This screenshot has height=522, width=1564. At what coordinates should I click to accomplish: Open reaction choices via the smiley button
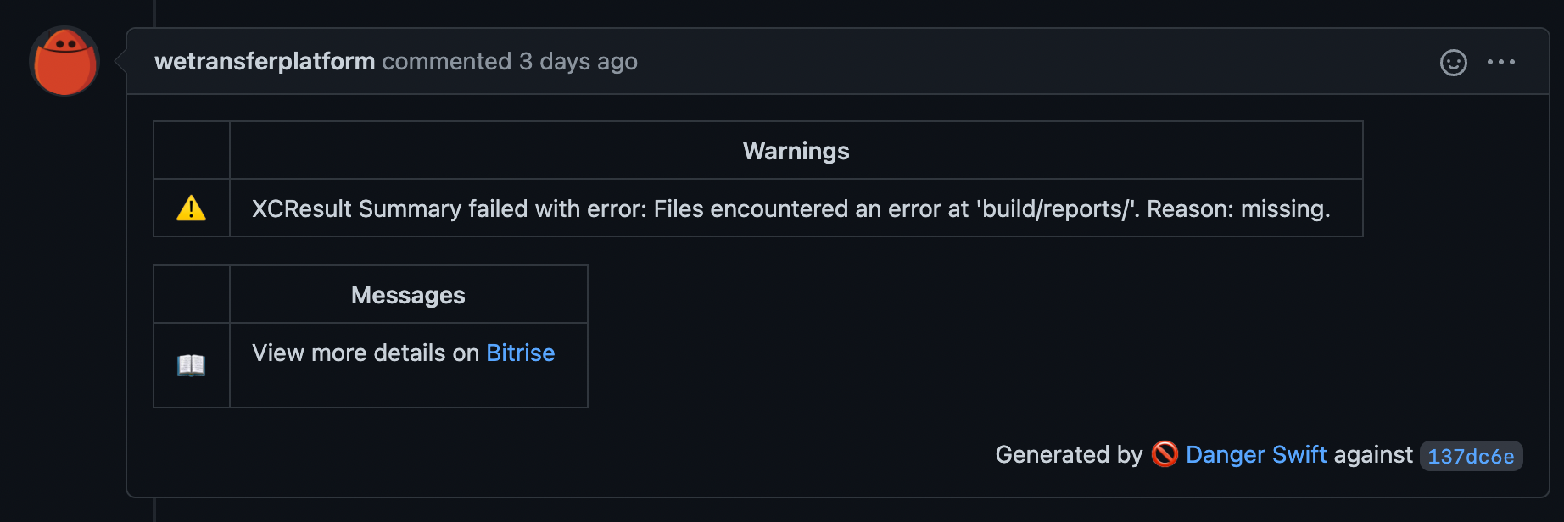click(1453, 62)
